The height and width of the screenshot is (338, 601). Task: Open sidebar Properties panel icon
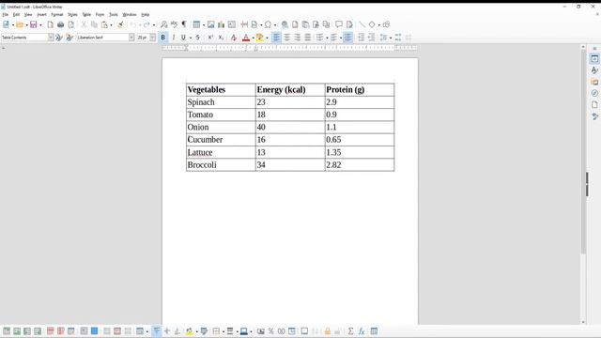(x=594, y=58)
